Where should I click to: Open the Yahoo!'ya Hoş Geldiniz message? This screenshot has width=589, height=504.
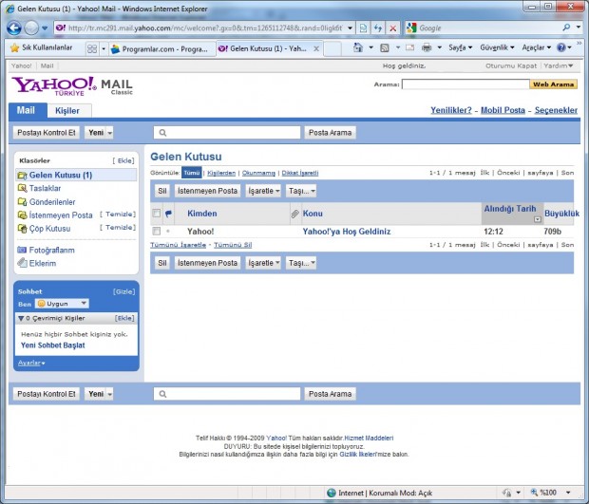347,232
